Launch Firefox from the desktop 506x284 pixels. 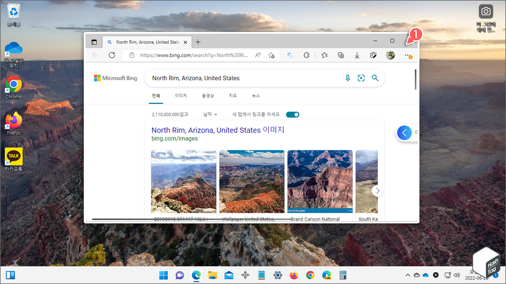point(13,123)
